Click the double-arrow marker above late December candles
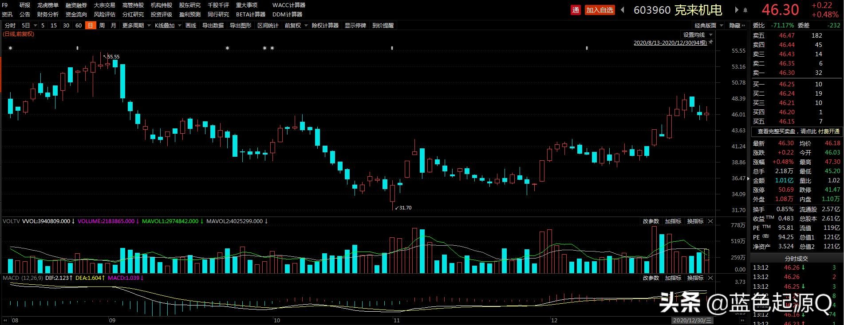The image size is (844, 325). tap(587, 48)
